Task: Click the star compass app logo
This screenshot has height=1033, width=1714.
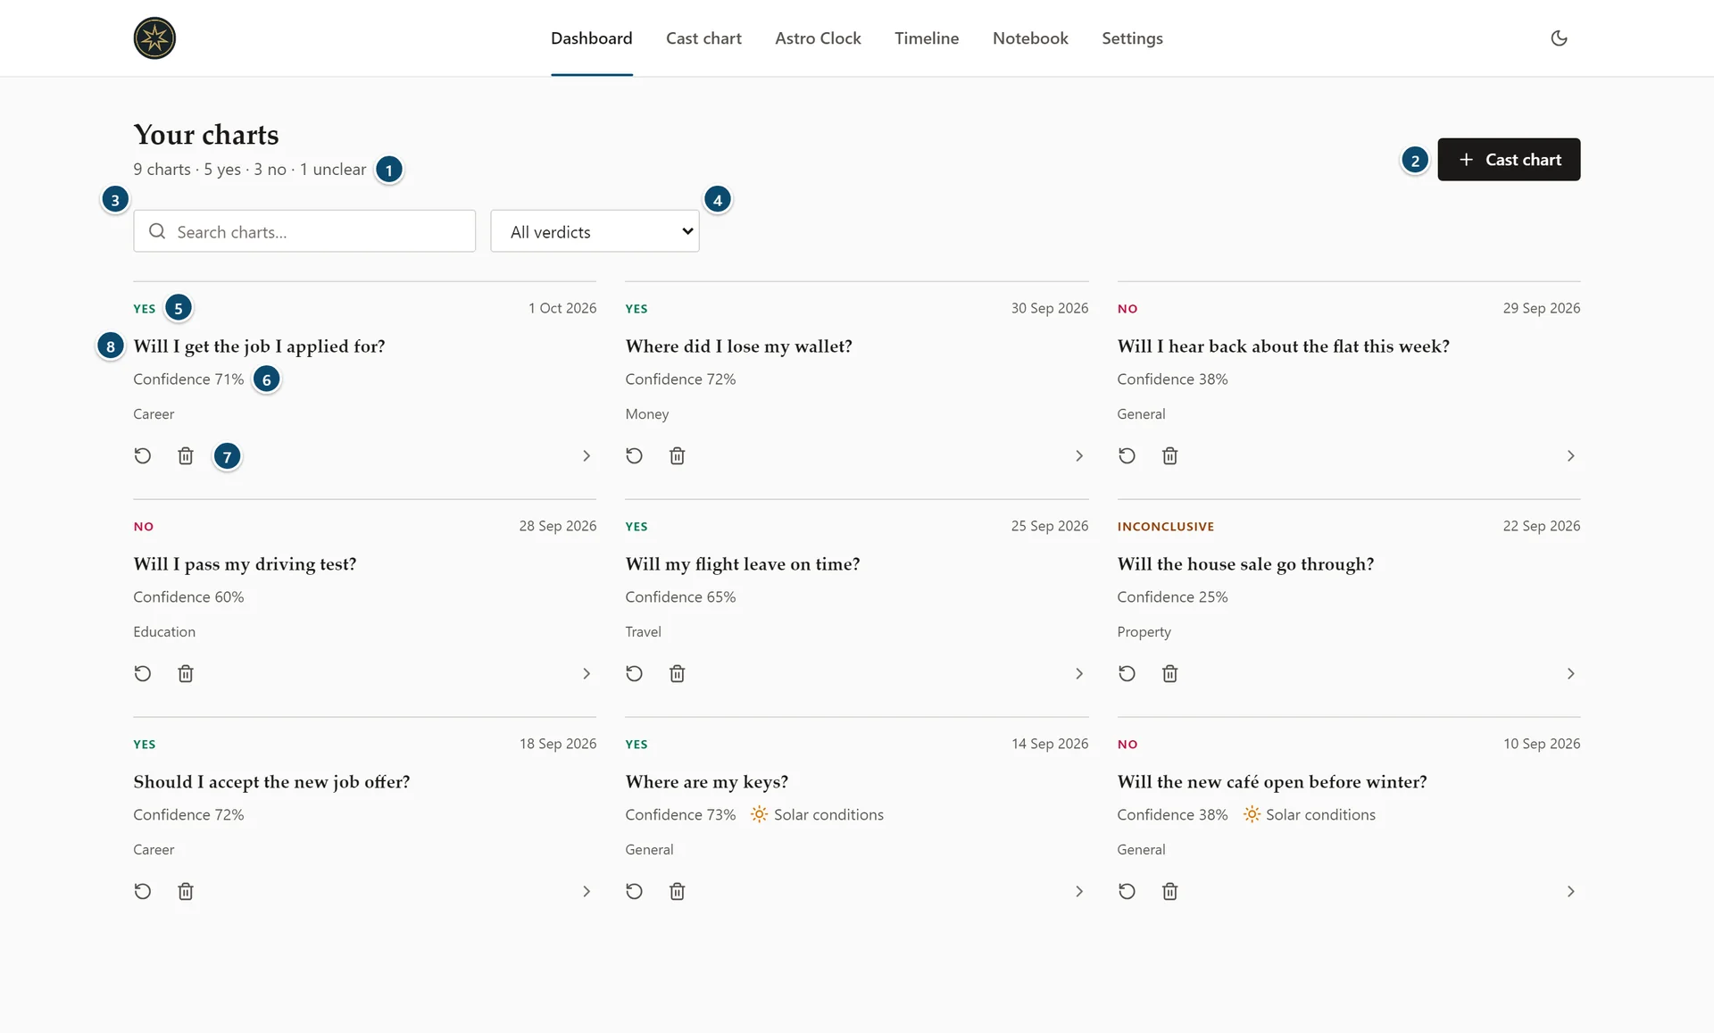Action: [x=154, y=38]
